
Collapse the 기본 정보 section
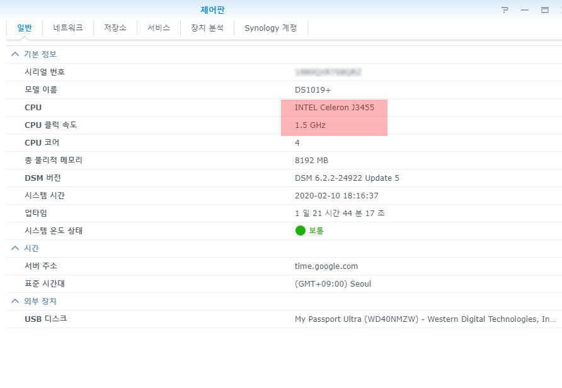(15, 54)
